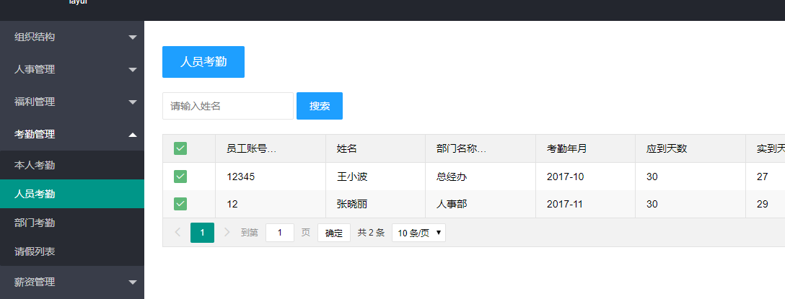Click the 搜索 button

(x=320, y=106)
